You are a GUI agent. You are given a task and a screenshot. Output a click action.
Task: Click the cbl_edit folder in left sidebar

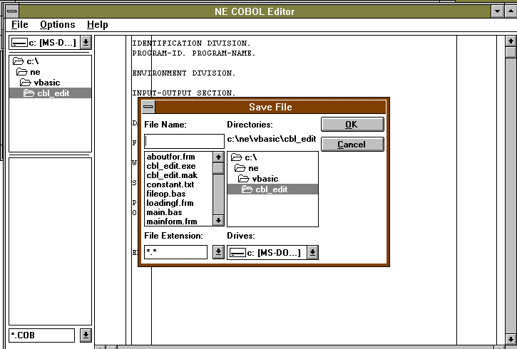coord(53,93)
